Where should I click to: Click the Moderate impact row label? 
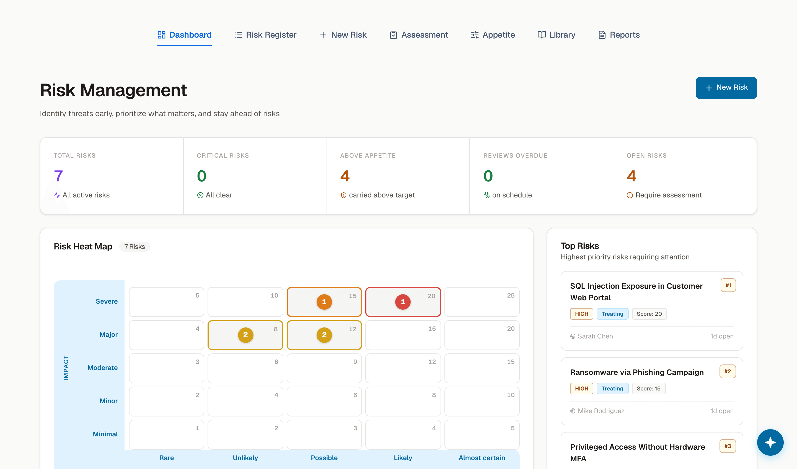click(x=102, y=368)
